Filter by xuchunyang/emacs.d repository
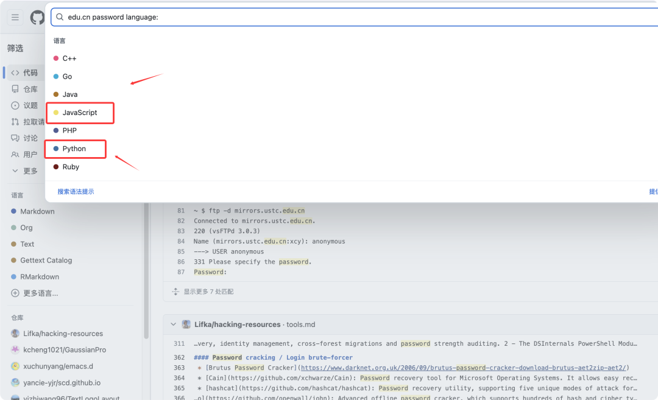The height and width of the screenshot is (400, 658). (58, 366)
